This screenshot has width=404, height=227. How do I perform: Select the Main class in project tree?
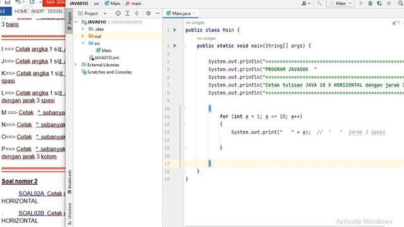(104, 50)
